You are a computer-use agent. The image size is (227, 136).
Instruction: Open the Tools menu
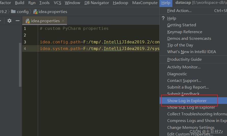pyautogui.click(x=44, y=3)
